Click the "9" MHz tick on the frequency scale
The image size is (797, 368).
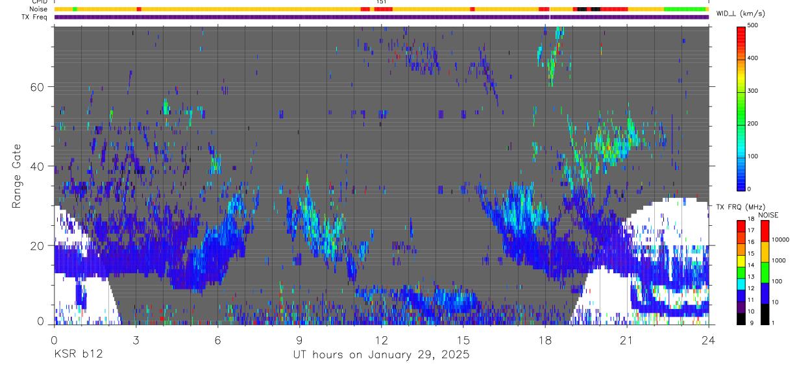point(751,323)
